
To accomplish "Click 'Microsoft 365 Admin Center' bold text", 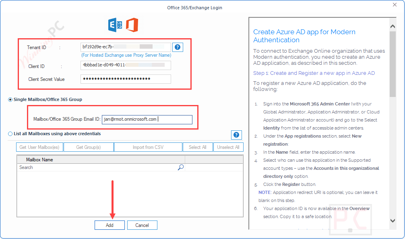I will coord(320,104).
